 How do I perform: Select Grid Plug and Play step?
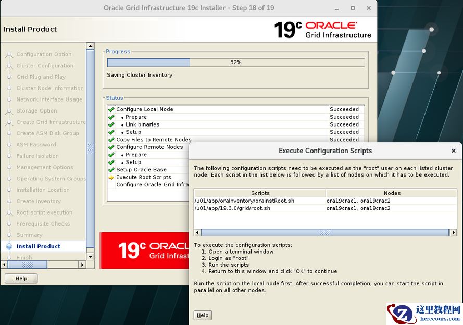click(x=41, y=77)
